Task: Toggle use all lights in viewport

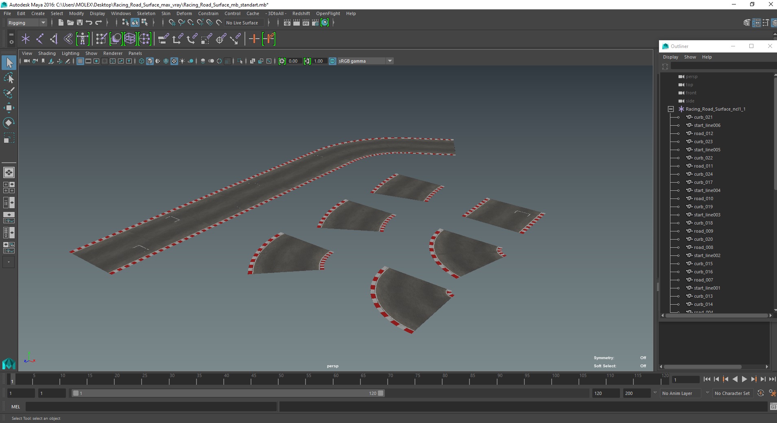Action: [182, 61]
